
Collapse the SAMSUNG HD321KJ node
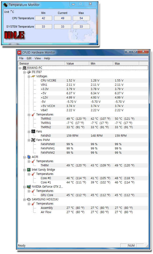pyautogui.click(x=24, y=200)
